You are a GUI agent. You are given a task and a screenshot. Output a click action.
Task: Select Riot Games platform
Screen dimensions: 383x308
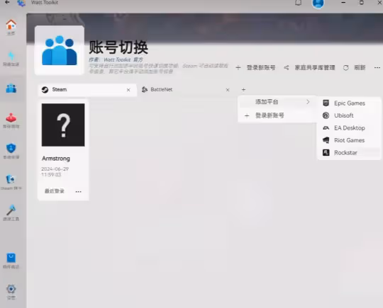point(349,140)
